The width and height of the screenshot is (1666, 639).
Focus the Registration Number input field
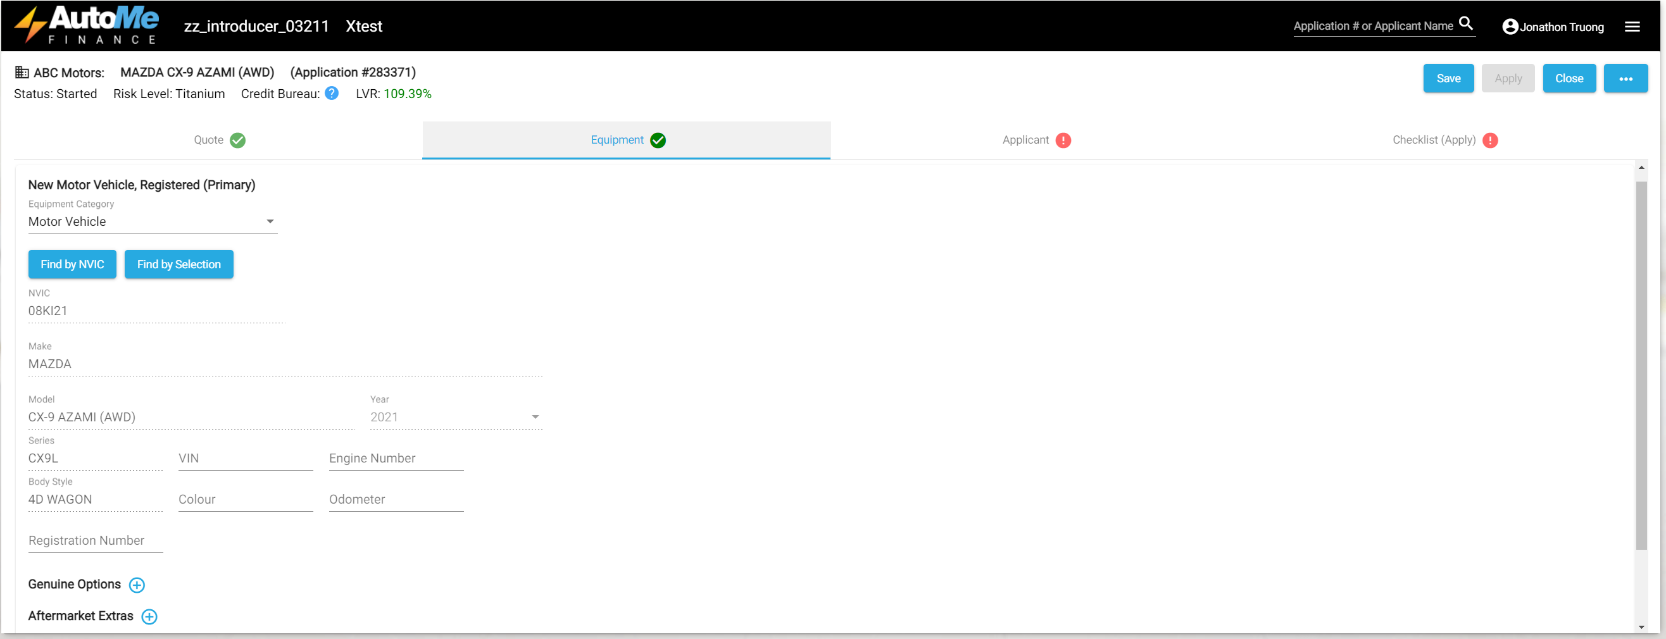click(95, 541)
